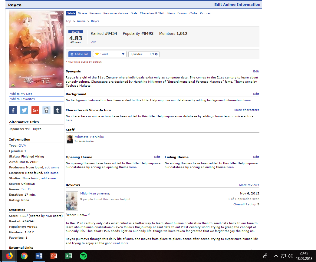Add some Producers link
The height and width of the screenshot is (262, 316).
[x=52, y=167]
